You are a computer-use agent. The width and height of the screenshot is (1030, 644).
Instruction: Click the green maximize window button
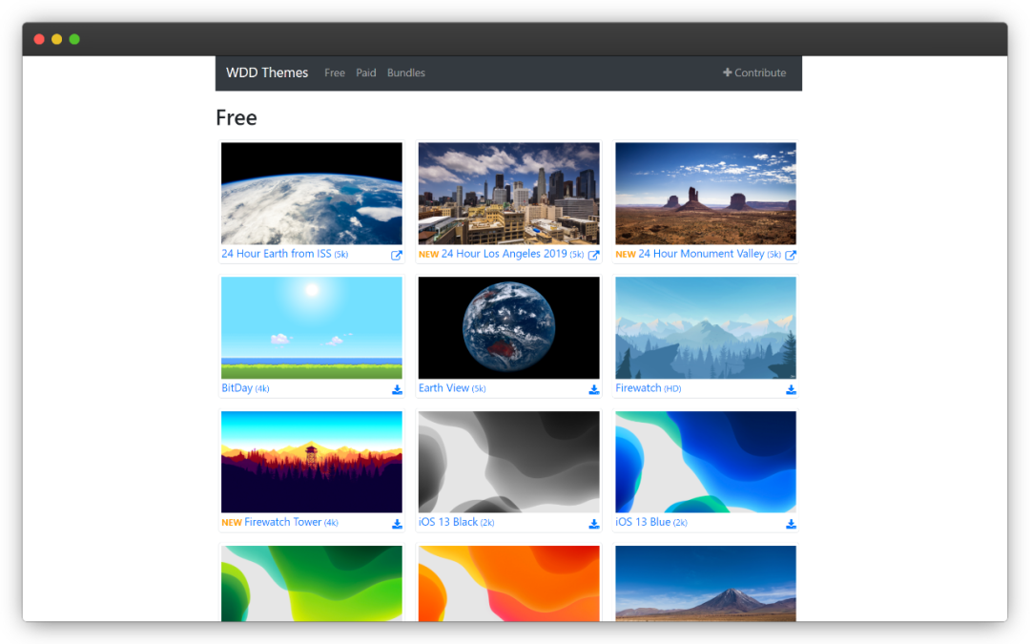point(75,39)
